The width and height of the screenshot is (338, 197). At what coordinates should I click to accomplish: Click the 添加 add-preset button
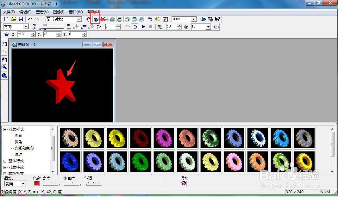point(184,183)
